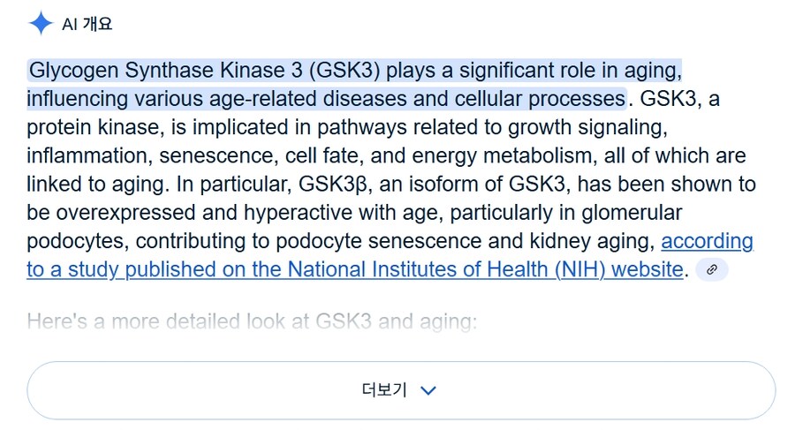This screenshot has width=795, height=430.
Task: Open the underlined "according" link text
Action: 707,241
